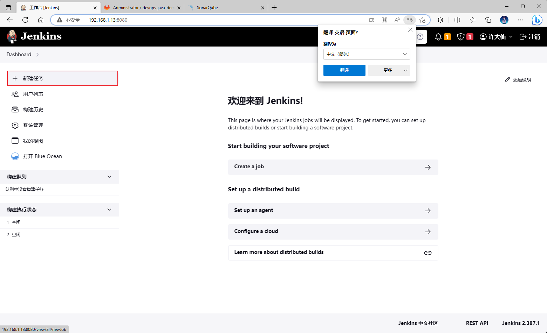Screen dimensions: 547x333
Task: Click the inbox icon beside 构建历史
Action: (15, 109)
